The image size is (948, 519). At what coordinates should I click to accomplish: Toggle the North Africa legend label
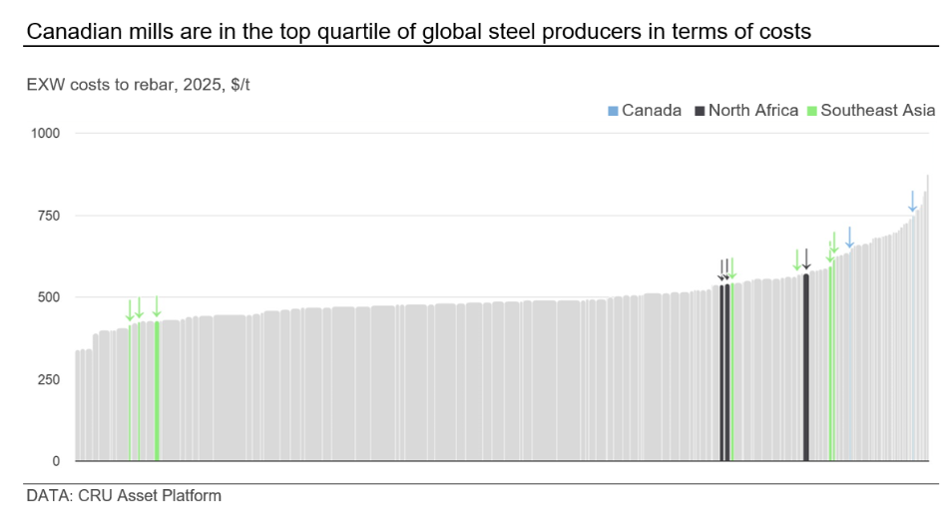(752, 110)
